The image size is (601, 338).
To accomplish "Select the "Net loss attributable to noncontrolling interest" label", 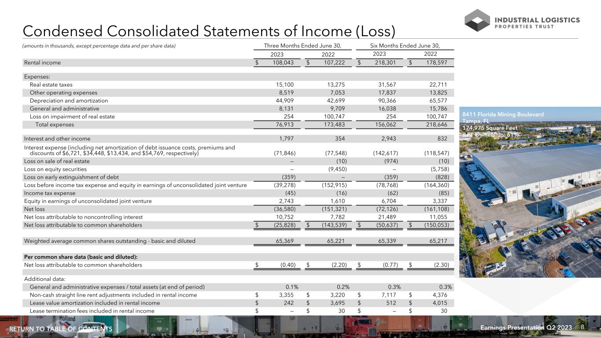I will [x=84, y=217].
